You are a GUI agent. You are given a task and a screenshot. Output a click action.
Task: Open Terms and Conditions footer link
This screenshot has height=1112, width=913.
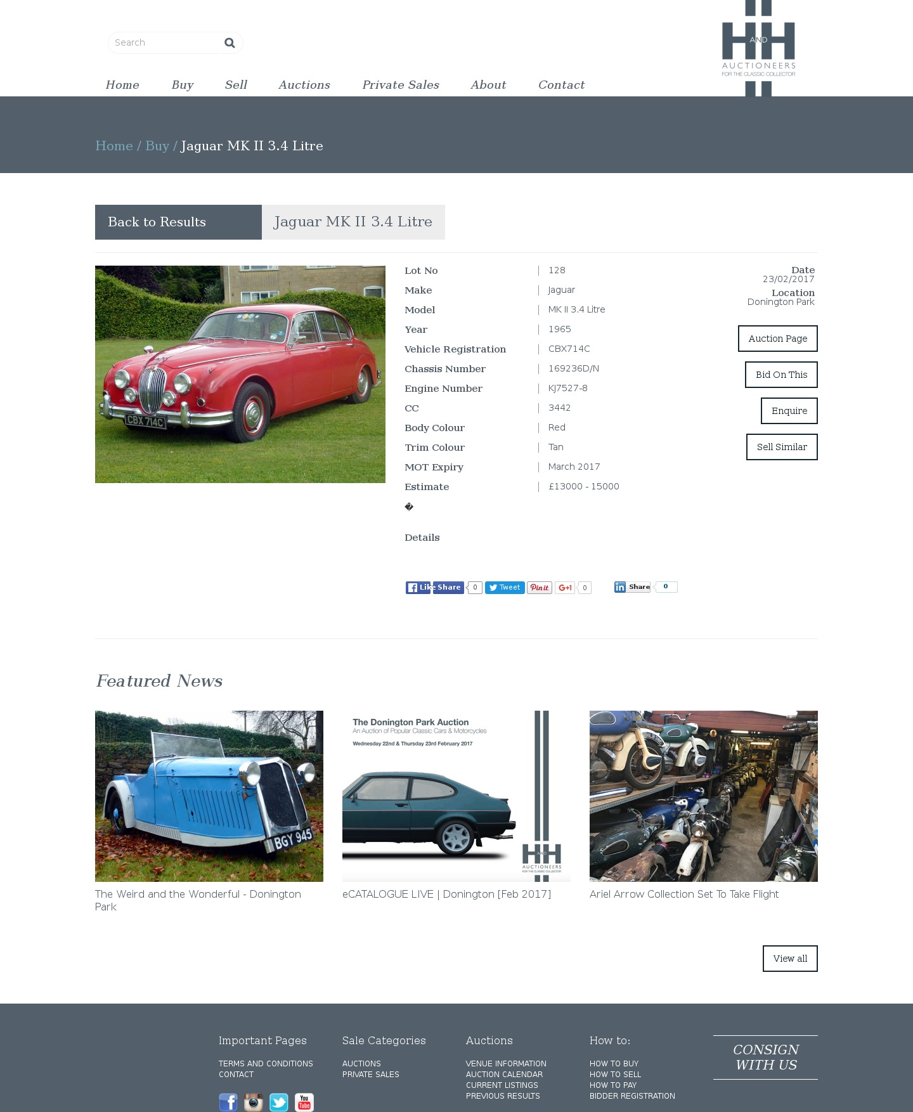point(266,1064)
